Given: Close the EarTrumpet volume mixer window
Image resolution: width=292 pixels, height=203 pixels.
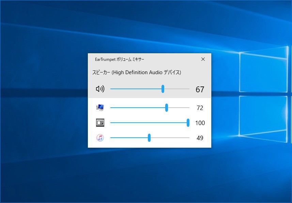Looking at the screenshot, I should [203, 59].
